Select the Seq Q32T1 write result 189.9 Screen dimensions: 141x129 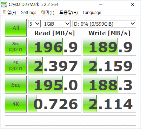109,47
